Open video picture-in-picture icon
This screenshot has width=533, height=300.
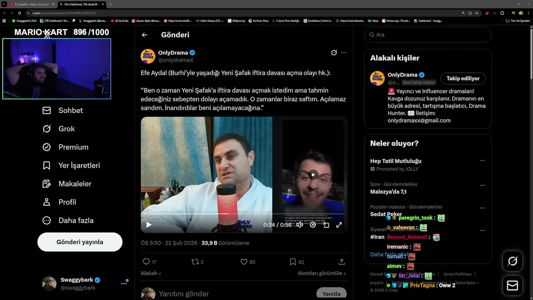[326, 225]
